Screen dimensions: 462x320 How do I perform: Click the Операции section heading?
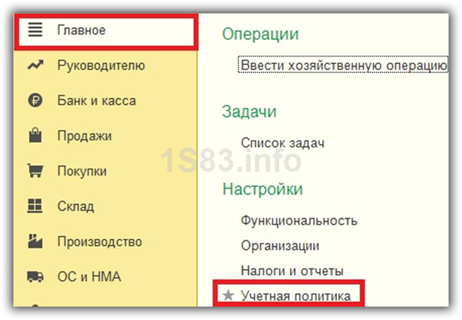(261, 34)
